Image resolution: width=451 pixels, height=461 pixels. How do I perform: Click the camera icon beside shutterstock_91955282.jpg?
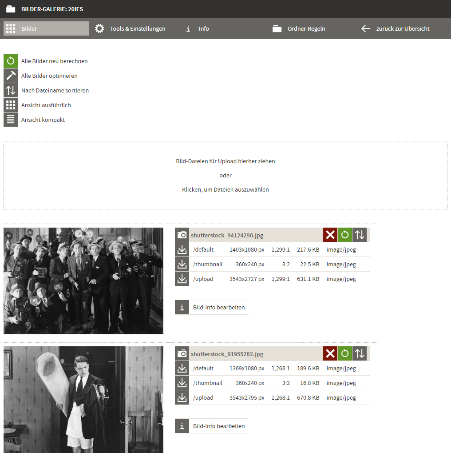click(x=182, y=353)
